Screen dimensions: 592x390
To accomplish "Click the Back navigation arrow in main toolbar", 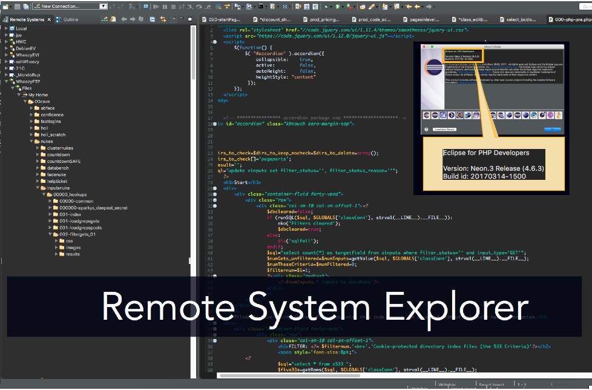I will pos(417,7).
